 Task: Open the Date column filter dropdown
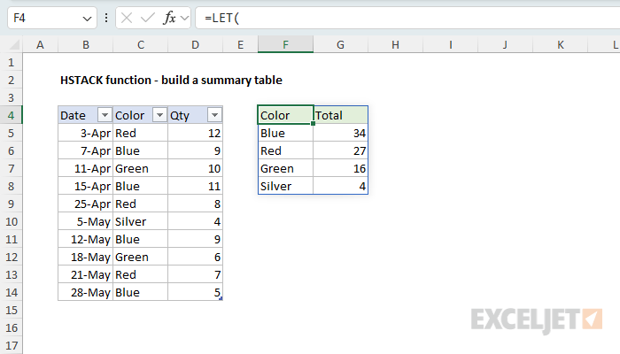pyautogui.click(x=105, y=115)
